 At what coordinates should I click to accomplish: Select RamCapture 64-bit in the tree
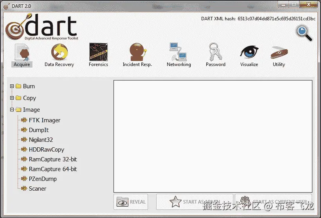(x=53, y=169)
